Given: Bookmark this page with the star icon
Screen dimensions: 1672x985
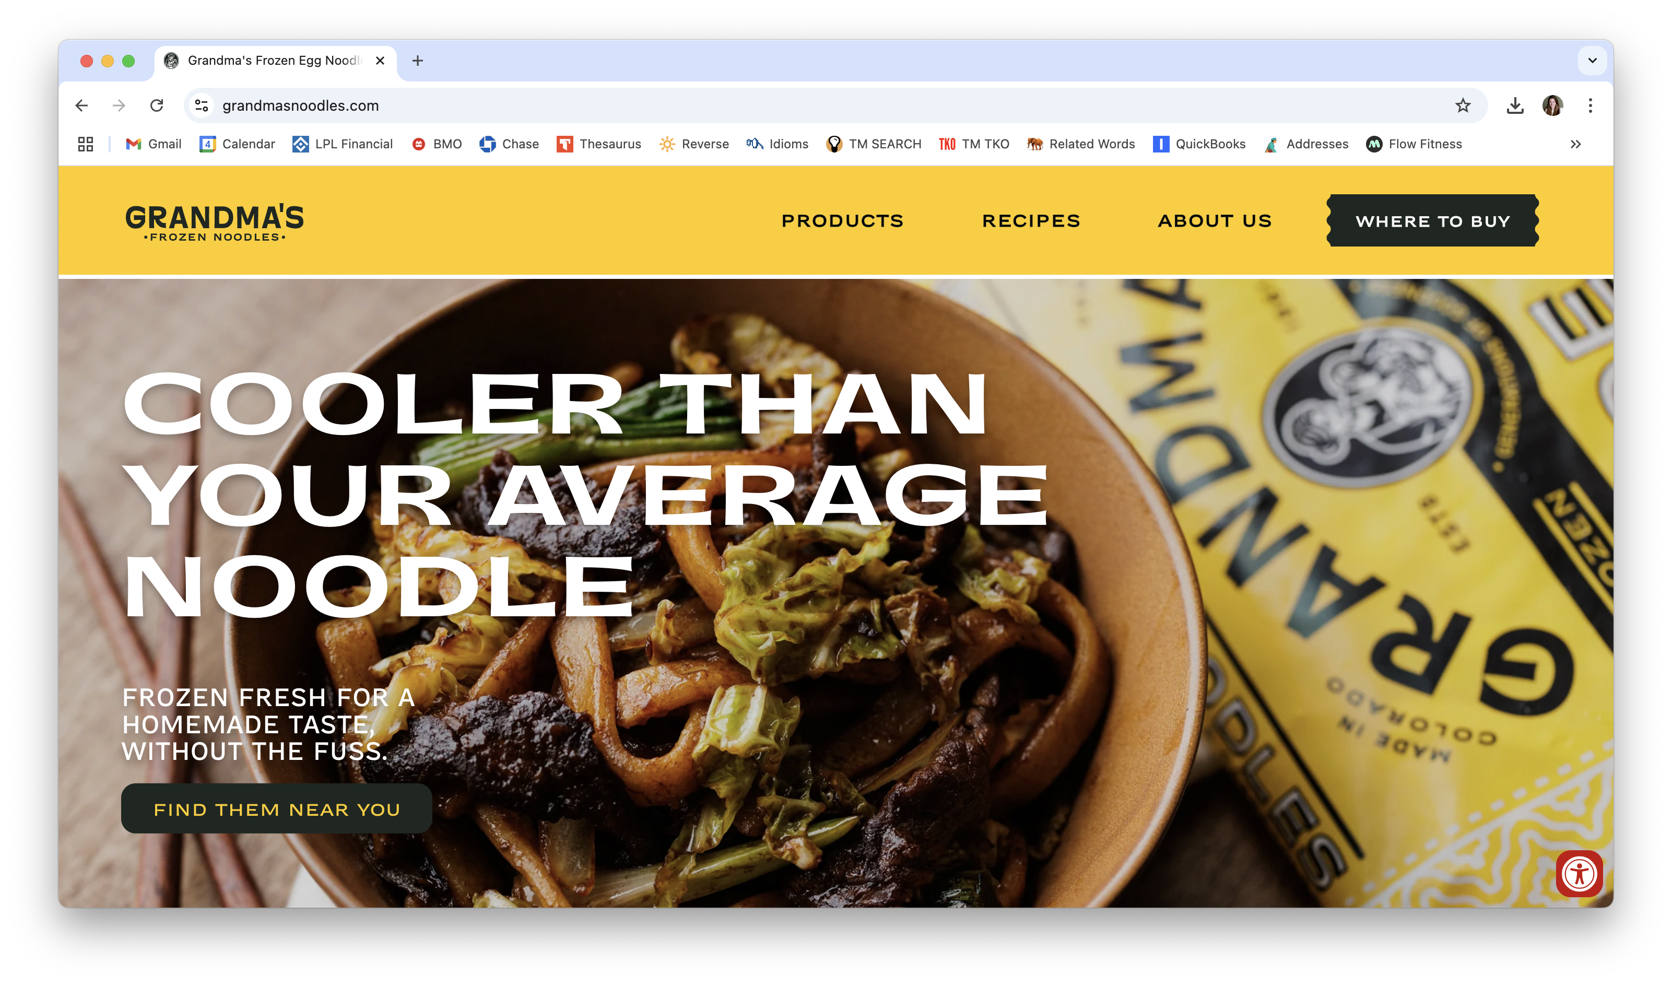Looking at the screenshot, I should (1462, 105).
